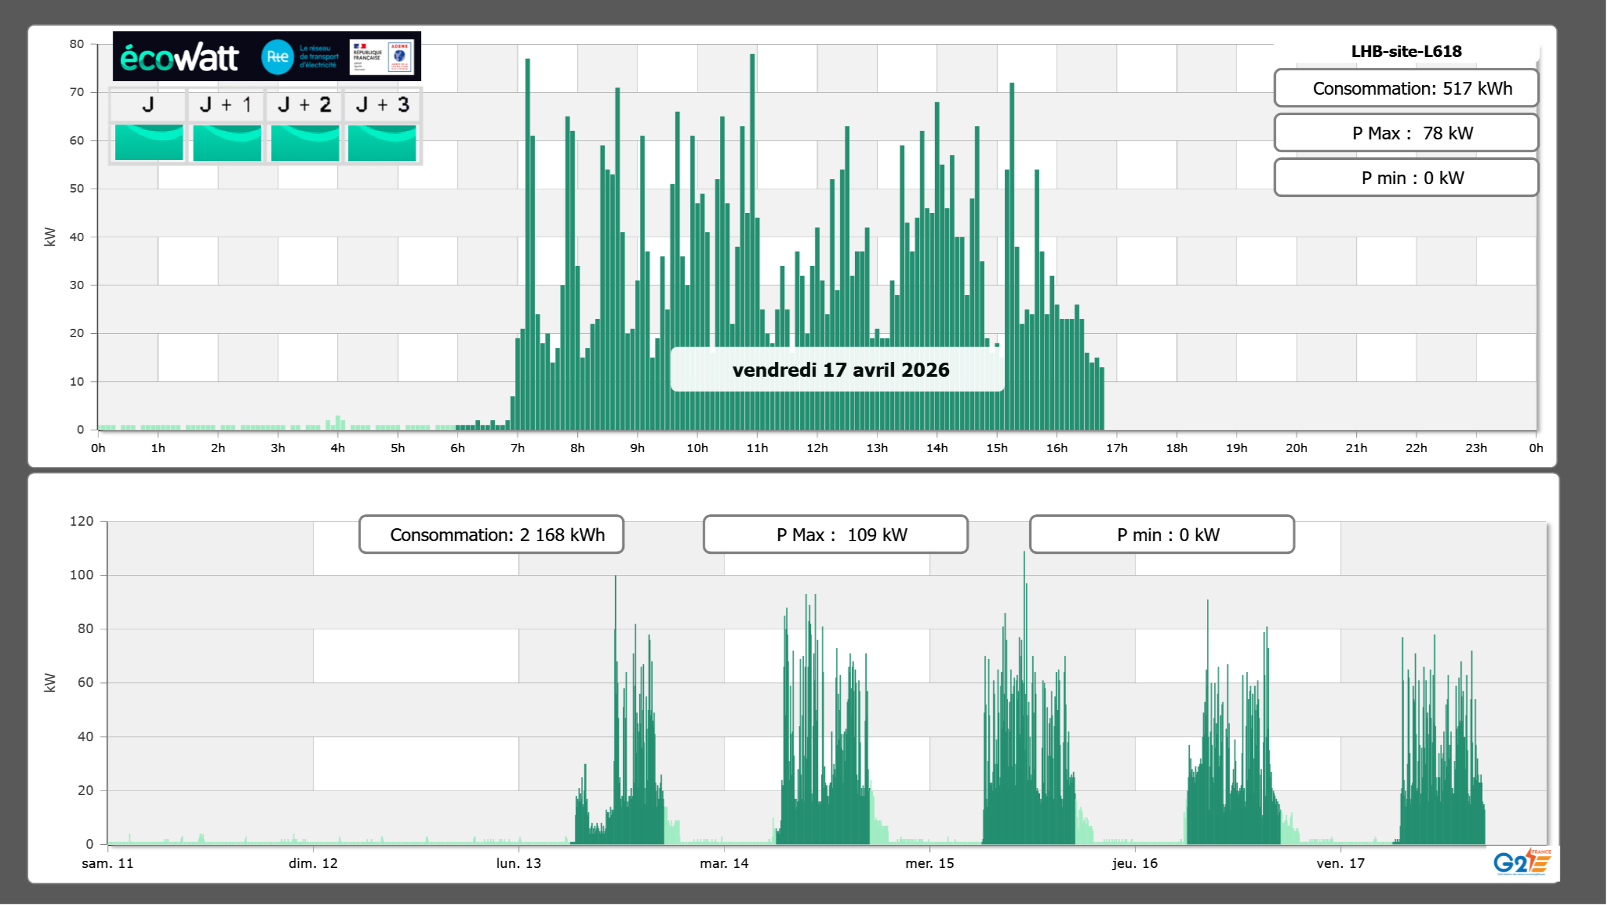
Task: Click the J + 1 header label
Action: (226, 105)
